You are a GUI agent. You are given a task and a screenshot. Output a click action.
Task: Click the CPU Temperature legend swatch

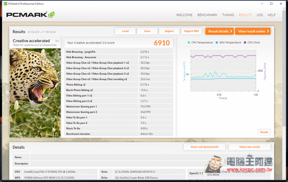click(188, 43)
